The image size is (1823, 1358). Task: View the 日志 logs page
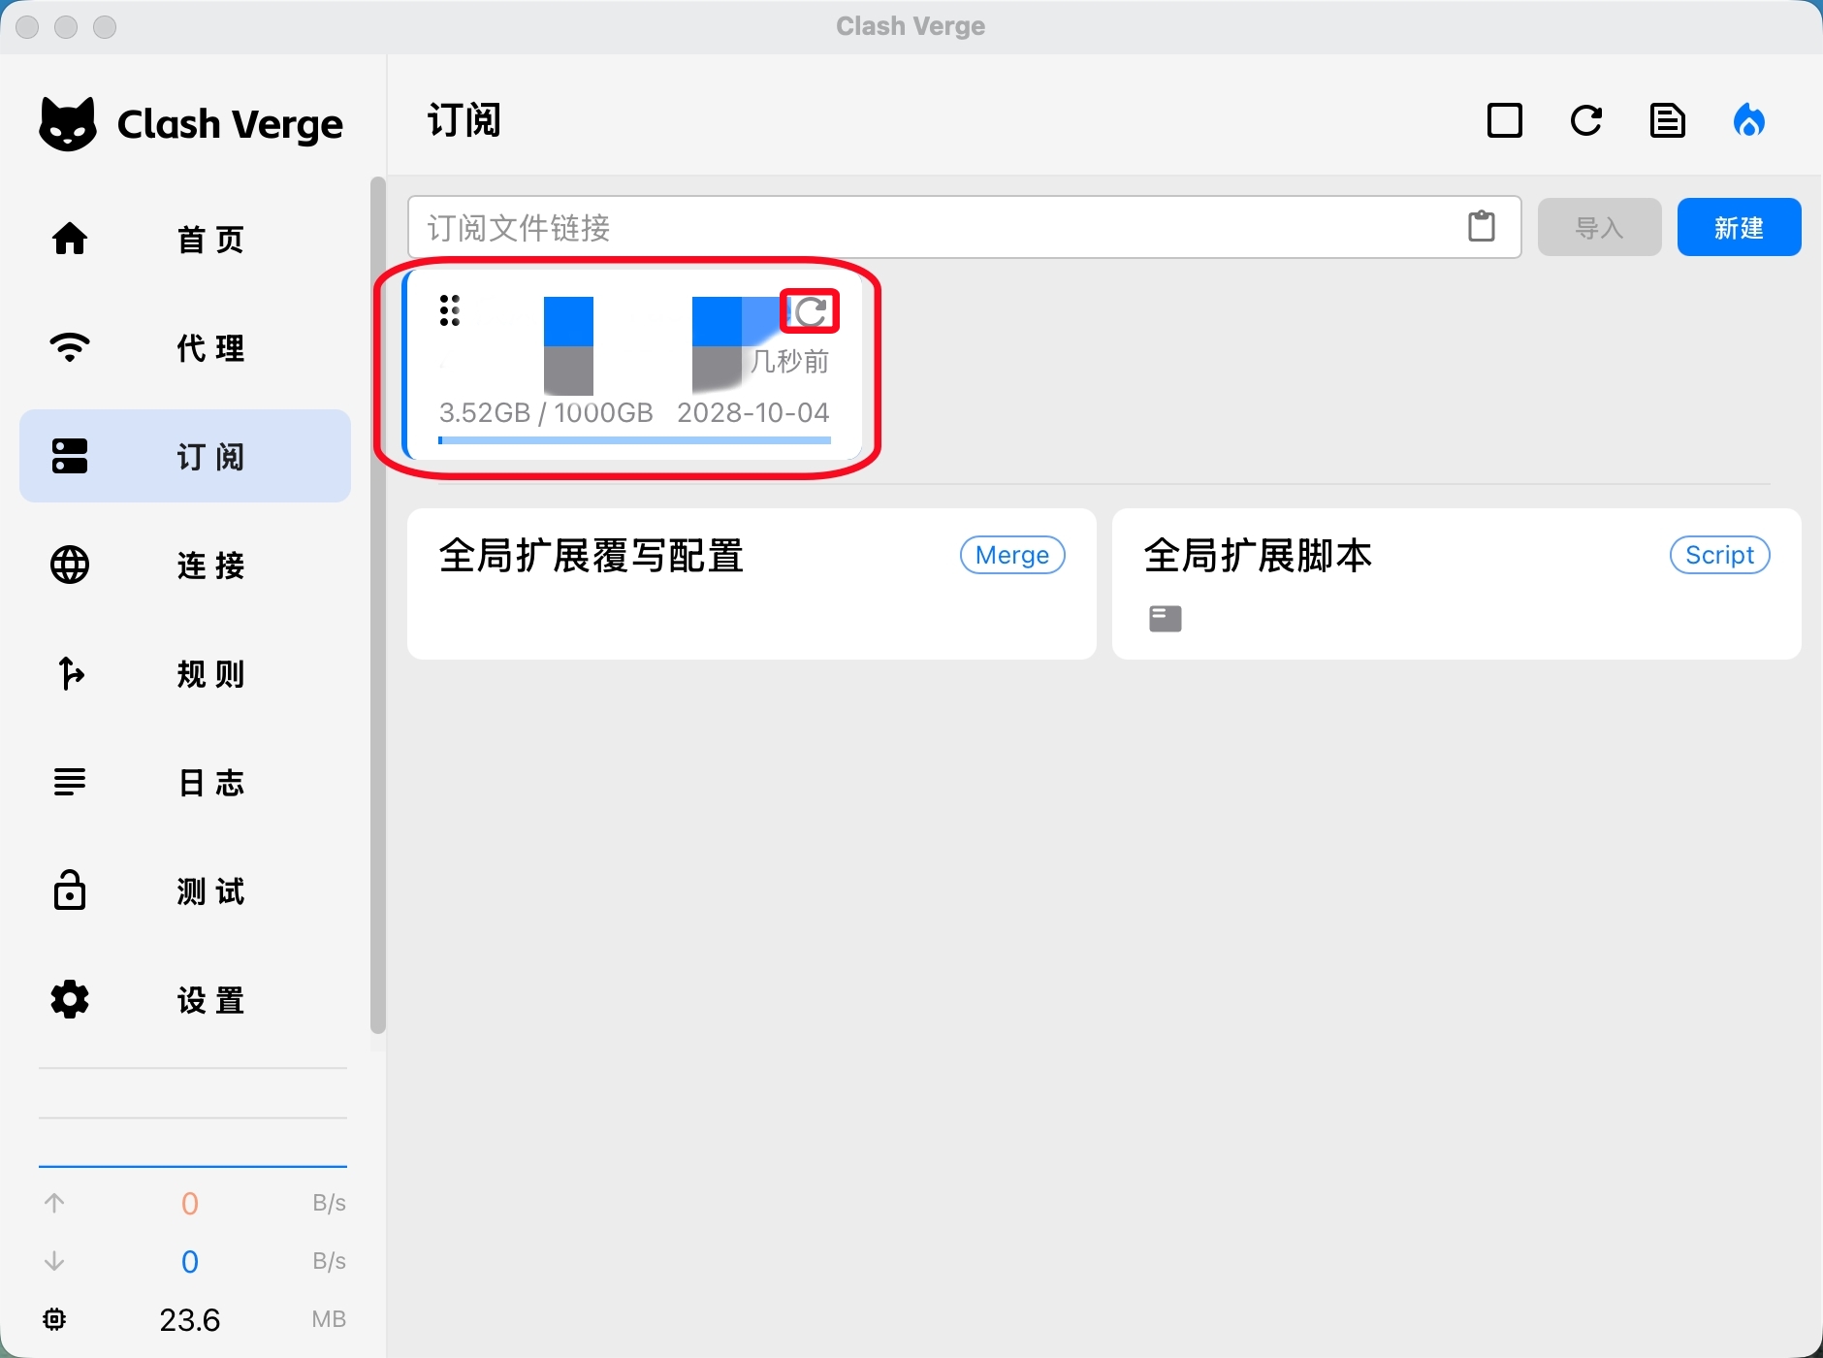click(184, 782)
